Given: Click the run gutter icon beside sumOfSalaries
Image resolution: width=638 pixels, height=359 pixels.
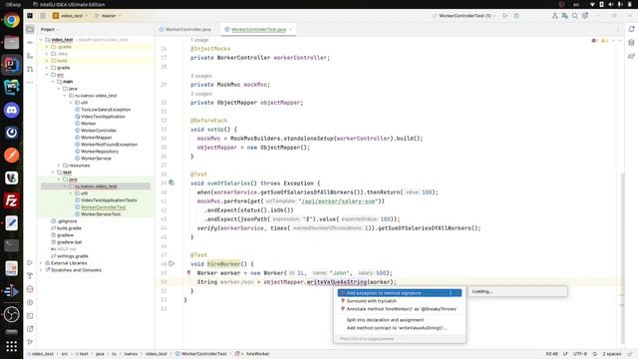Looking at the screenshot, I should tap(171, 183).
